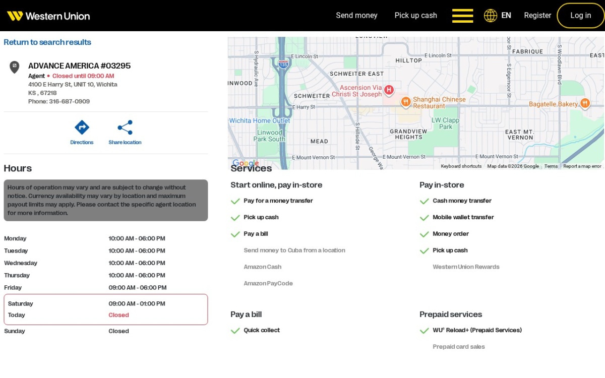Screen dimensions: 605x378
Task: Click the Bagatelle Bakery map marker
Action: tap(585, 104)
